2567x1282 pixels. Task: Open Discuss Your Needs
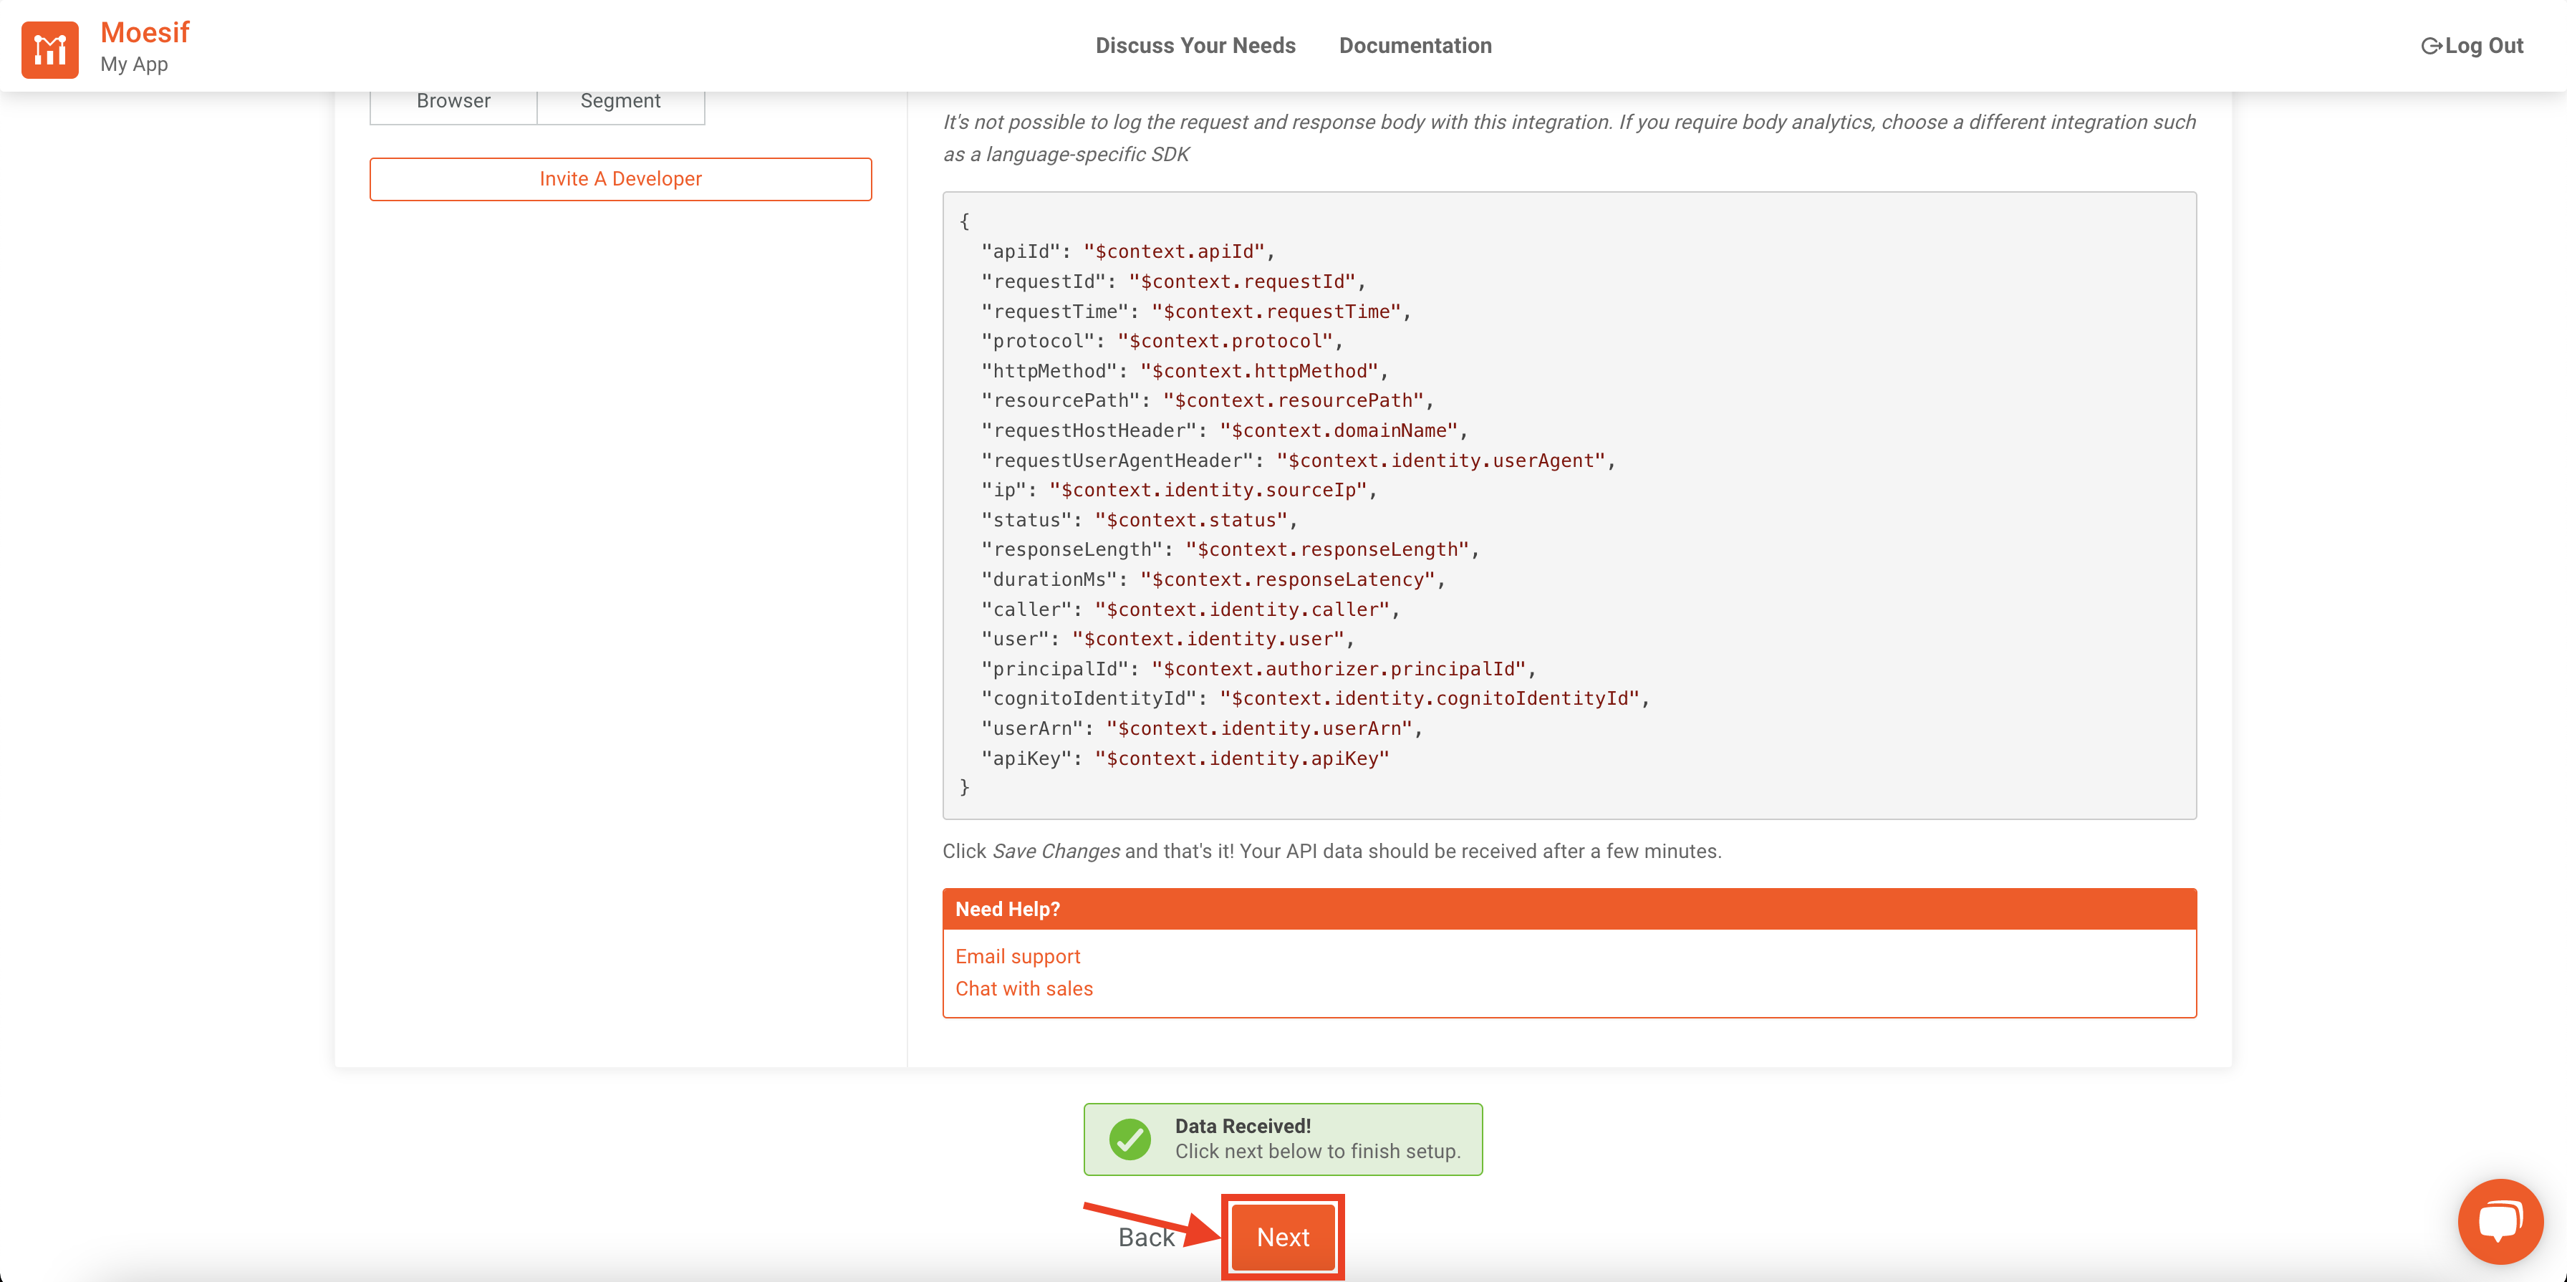(x=1195, y=46)
